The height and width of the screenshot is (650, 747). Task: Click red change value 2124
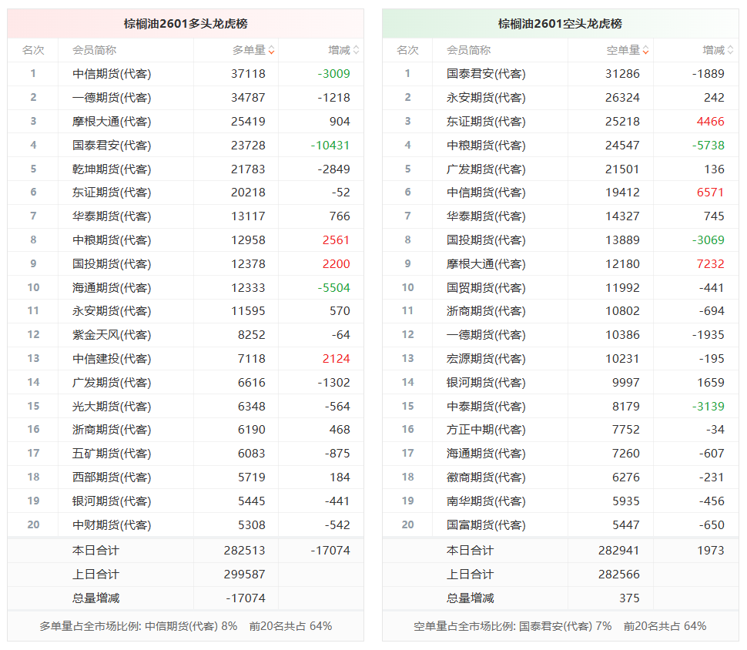pyautogui.click(x=337, y=359)
